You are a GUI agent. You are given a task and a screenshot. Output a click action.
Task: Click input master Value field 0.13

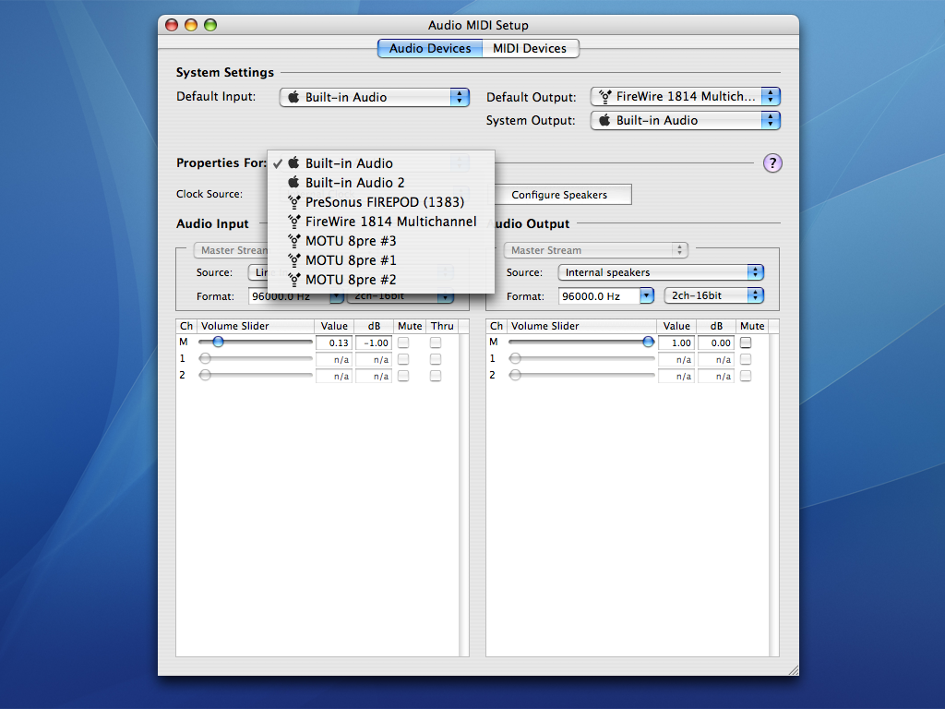(x=334, y=343)
